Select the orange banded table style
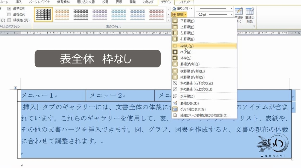This screenshot has height=168, width=301. point(62,14)
